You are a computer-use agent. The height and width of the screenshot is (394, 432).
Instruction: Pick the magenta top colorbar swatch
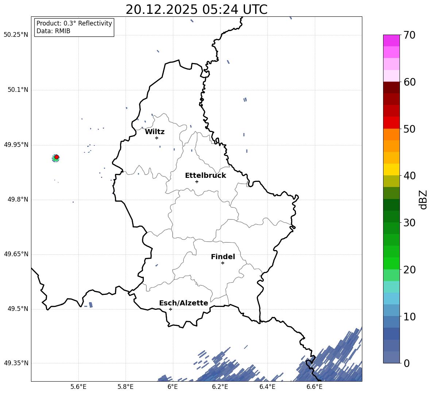point(391,41)
